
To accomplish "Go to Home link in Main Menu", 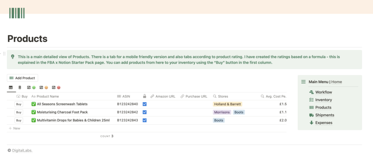I will coord(337,82).
